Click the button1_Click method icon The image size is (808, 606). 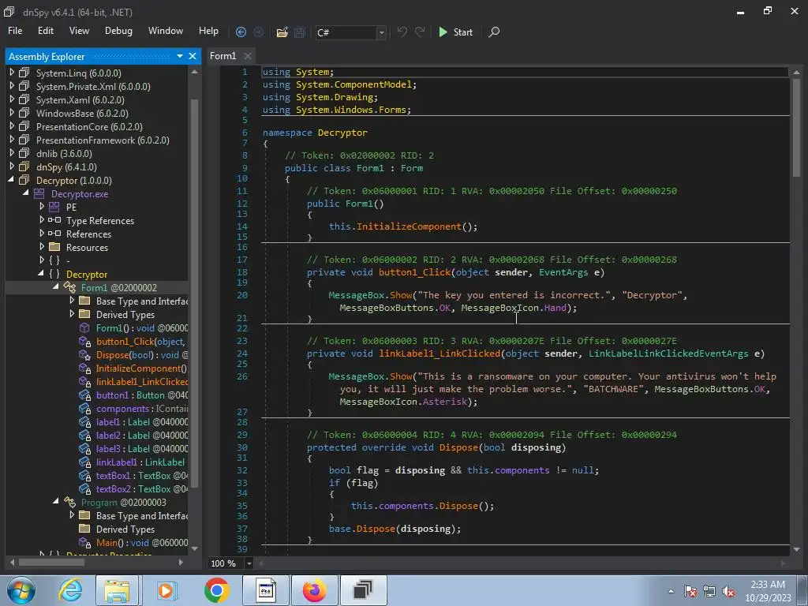(x=84, y=341)
